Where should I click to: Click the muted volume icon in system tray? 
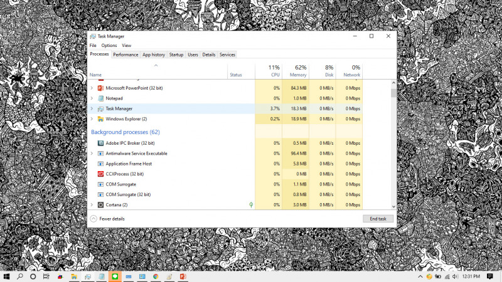456,276
